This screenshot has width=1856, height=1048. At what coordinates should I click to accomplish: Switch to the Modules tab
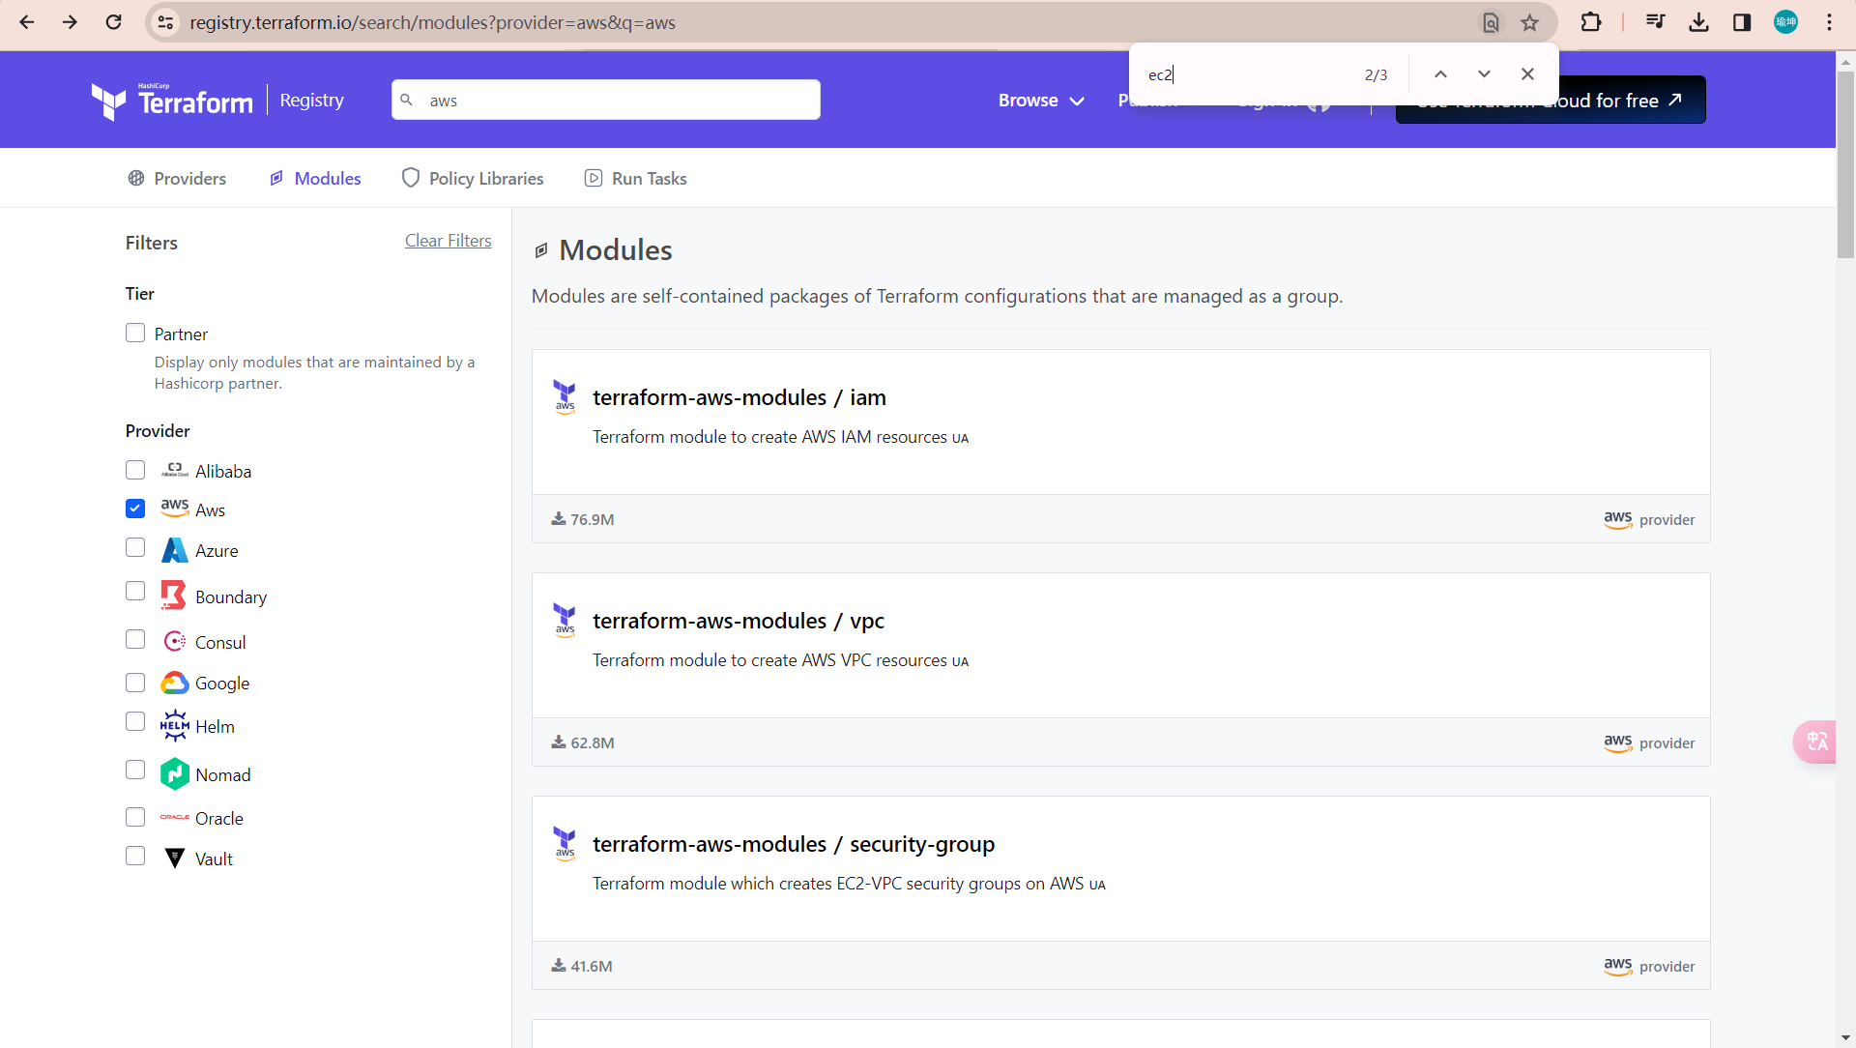pyautogui.click(x=315, y=178)
